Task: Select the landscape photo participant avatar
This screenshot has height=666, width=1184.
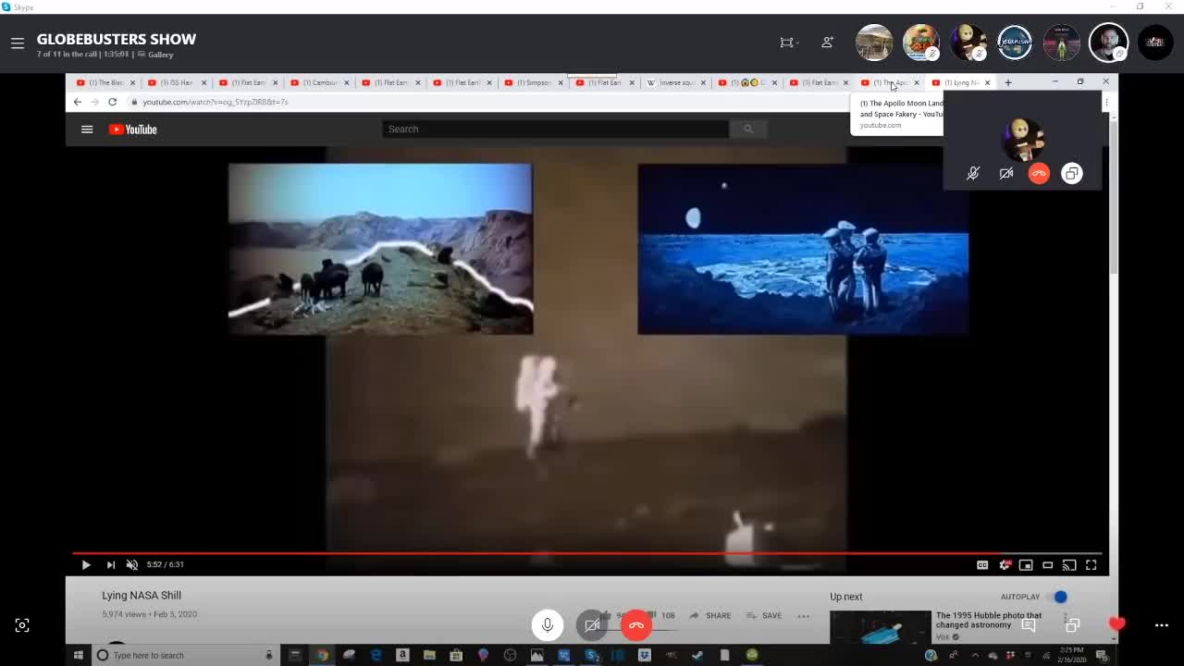Action: 874,43
